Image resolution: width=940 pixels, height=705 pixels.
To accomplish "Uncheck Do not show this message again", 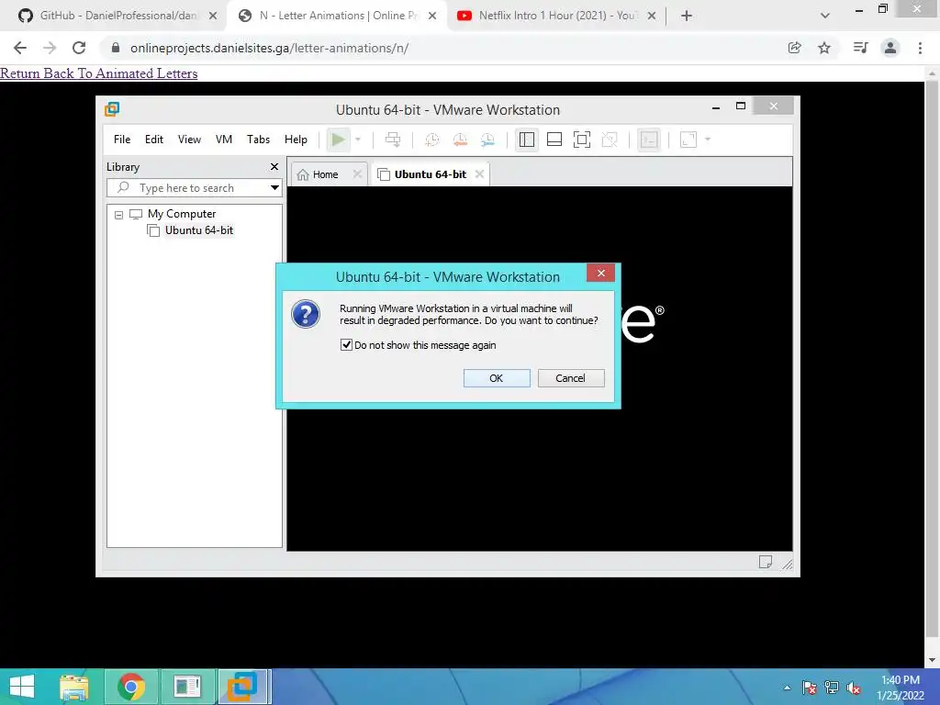I will pos(346,345).
